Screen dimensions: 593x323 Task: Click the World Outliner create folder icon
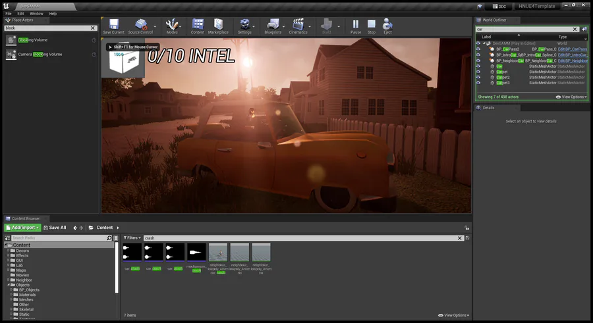[x=584, y=29]
